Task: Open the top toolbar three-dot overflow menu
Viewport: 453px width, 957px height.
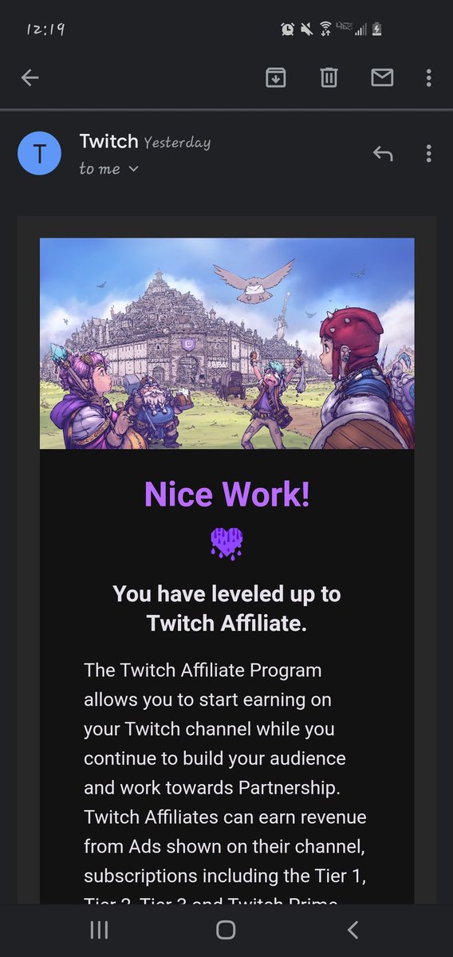Action: (x=429, y=77)
